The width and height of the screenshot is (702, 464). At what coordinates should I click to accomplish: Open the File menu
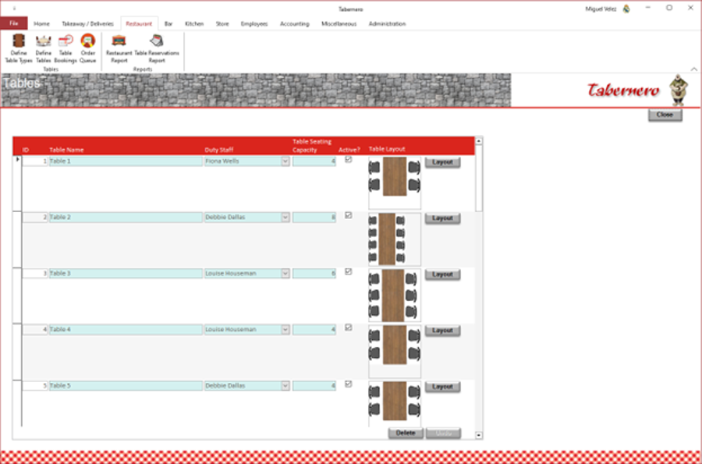tap(14, 23)
